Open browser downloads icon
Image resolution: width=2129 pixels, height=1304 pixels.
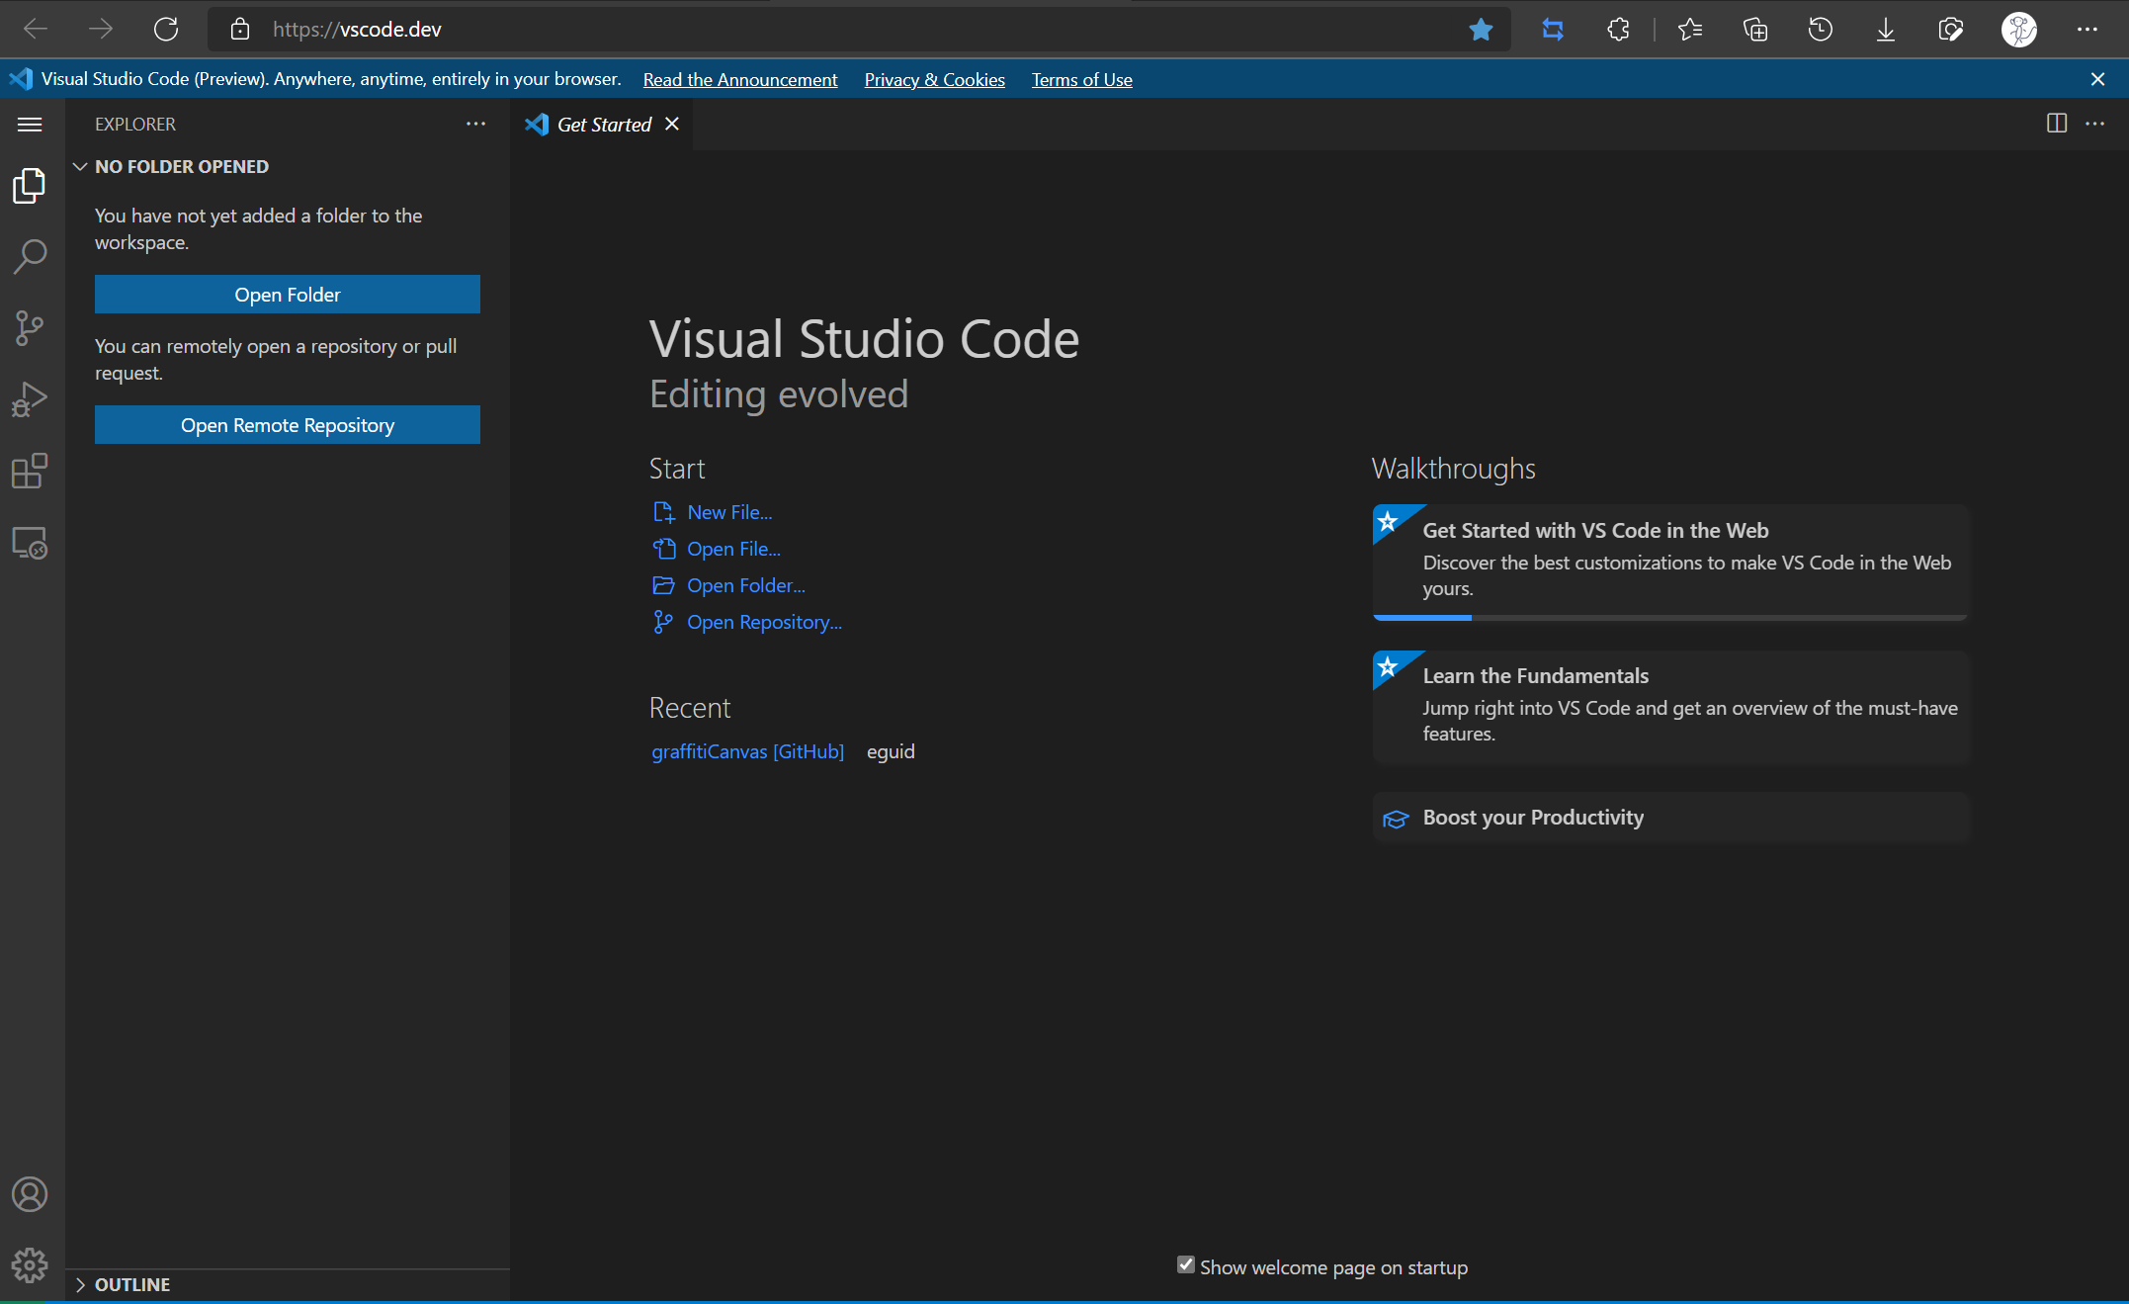1886,30
